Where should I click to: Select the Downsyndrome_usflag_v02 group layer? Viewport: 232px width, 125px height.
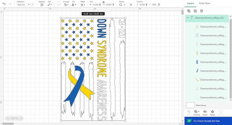click(207, 18)
